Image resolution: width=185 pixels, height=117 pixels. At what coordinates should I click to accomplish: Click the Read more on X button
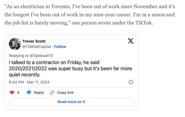tap(71, 102)
